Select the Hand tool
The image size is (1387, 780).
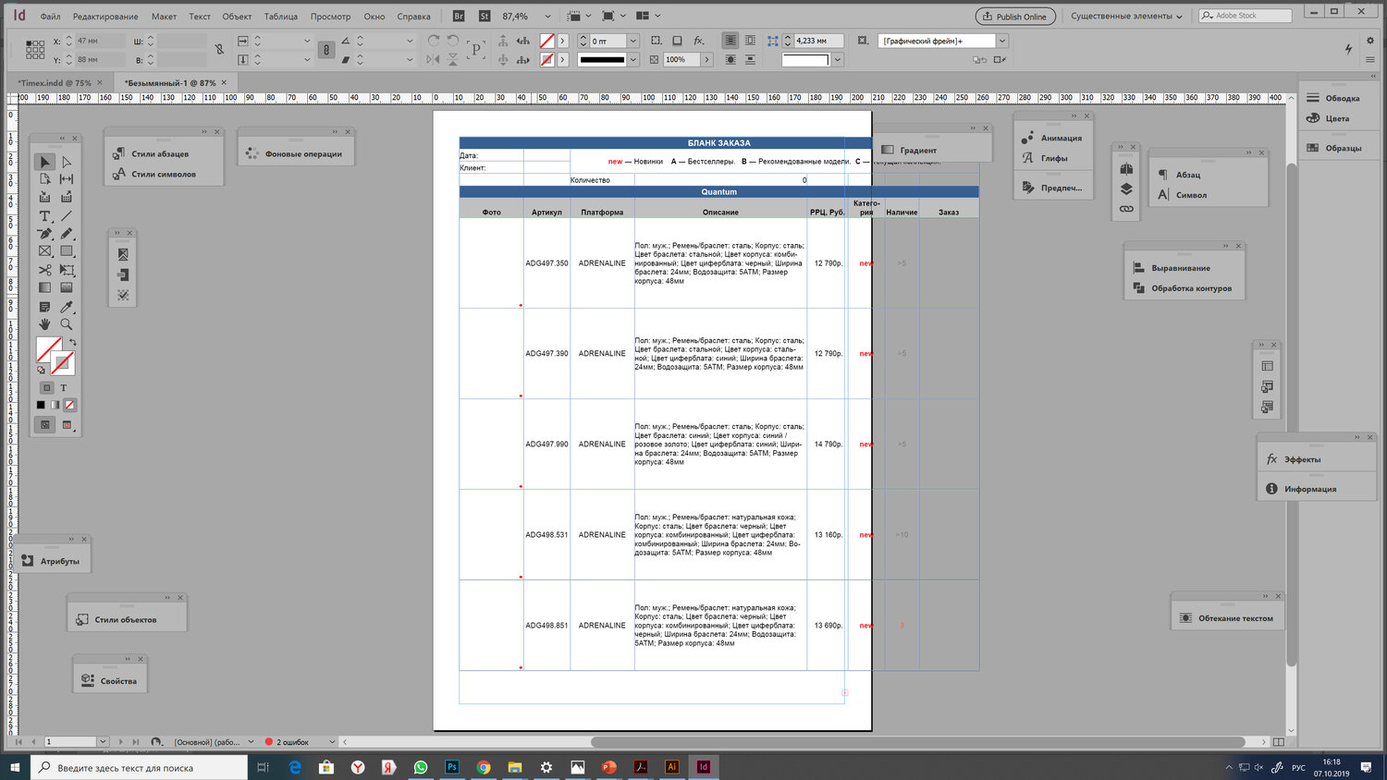44,324
